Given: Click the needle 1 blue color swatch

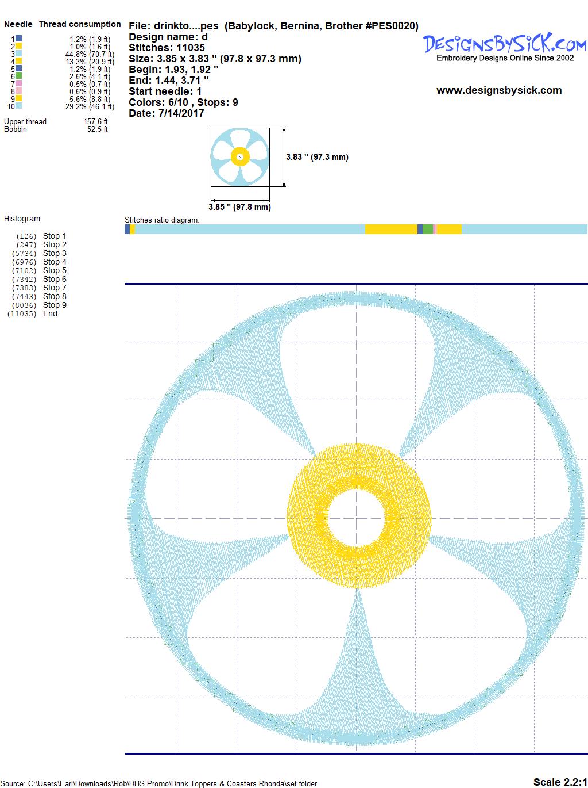Looking at the screenshot, I should pyautogui.click(x=19, y=39).
